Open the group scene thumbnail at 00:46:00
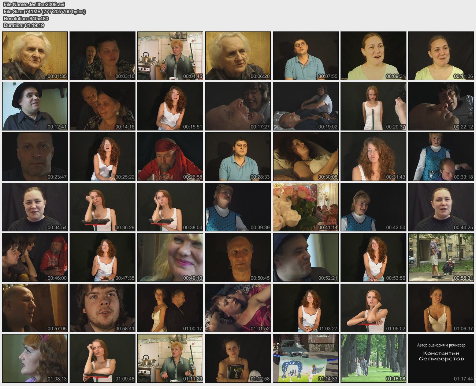The height and width of the screenshot is (386, 476). [x=35, y=257]
